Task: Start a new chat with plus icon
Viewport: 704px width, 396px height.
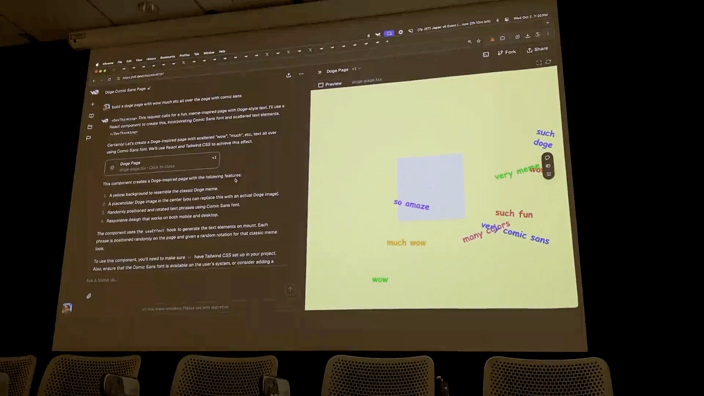Action: point(93,104)
